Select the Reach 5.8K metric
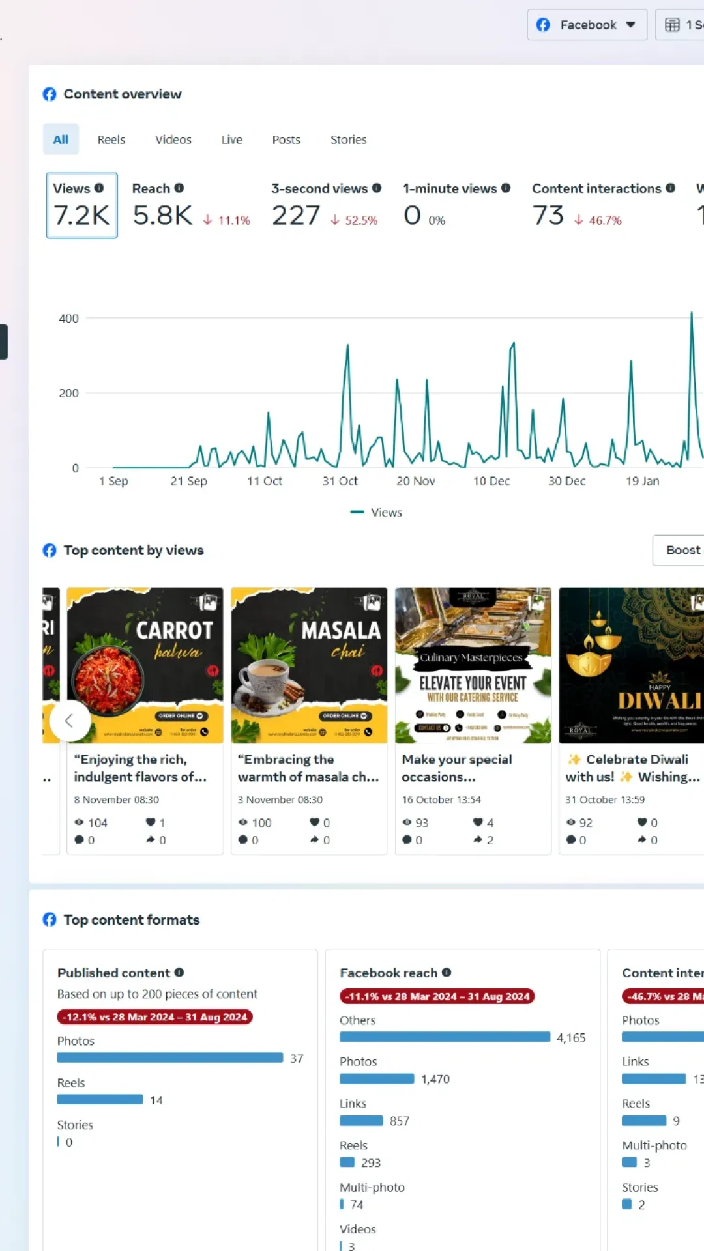704x1251 pixels. [x=191, y=205]
